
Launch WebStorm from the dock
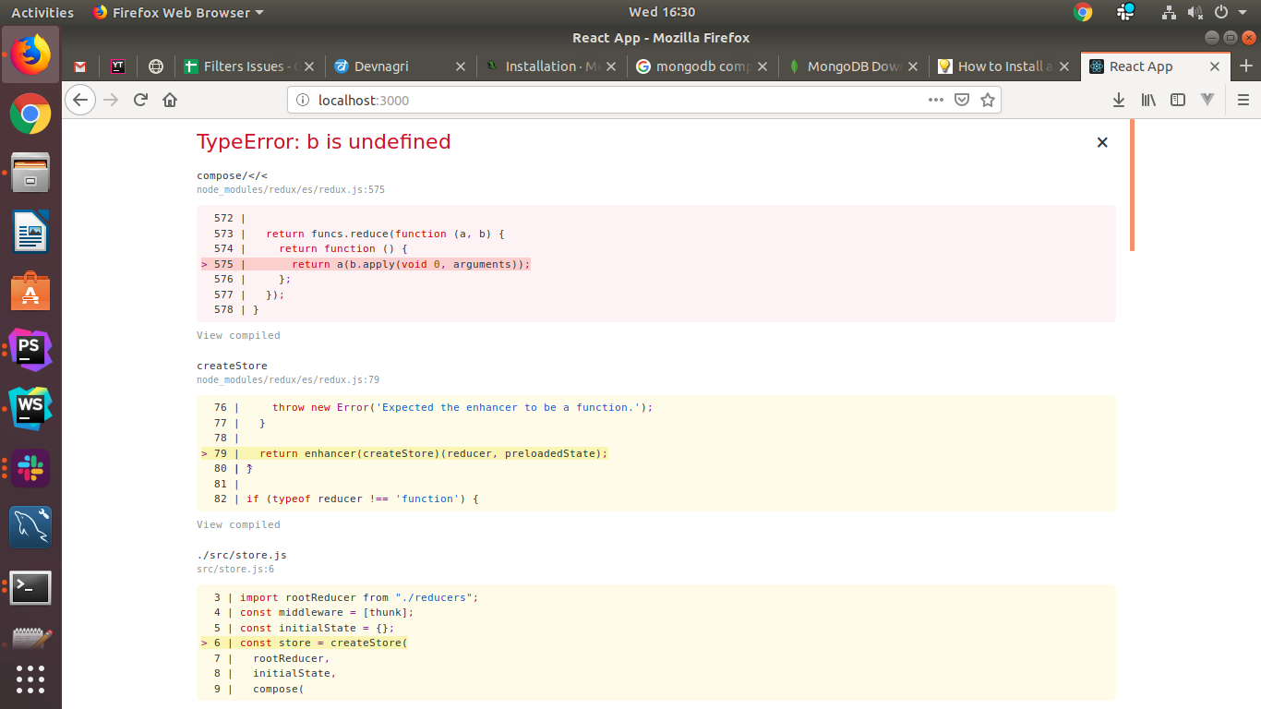click(30, 409)
